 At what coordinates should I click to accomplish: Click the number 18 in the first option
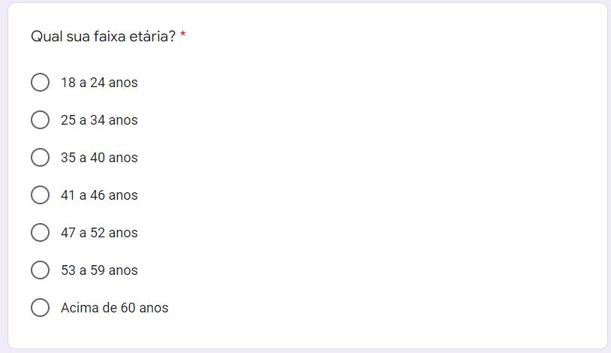pos(68,83)
